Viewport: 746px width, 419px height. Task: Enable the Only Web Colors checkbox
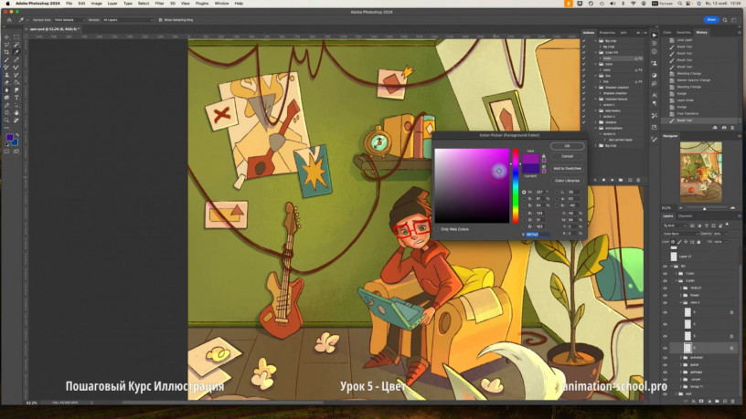438,229
